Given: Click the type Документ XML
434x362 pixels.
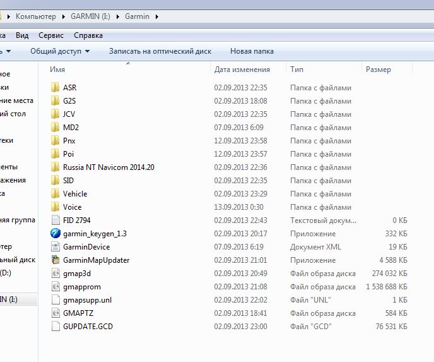Looking at the screenshot, I should (x=315, y=247).
